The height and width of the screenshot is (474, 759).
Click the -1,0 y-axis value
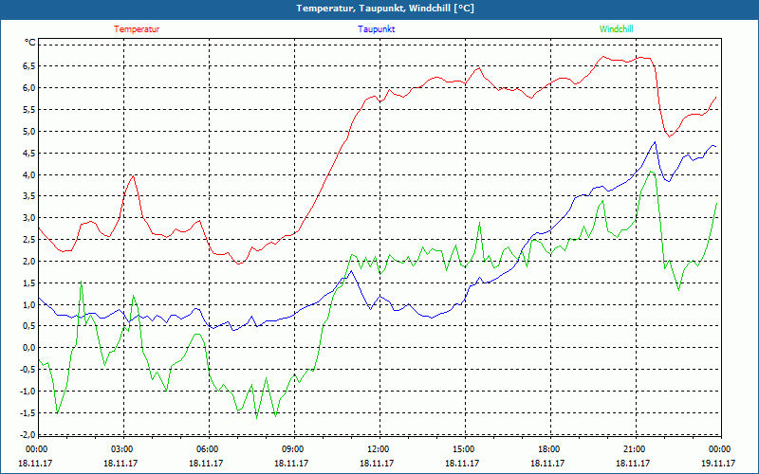click(x=28, y=392)
